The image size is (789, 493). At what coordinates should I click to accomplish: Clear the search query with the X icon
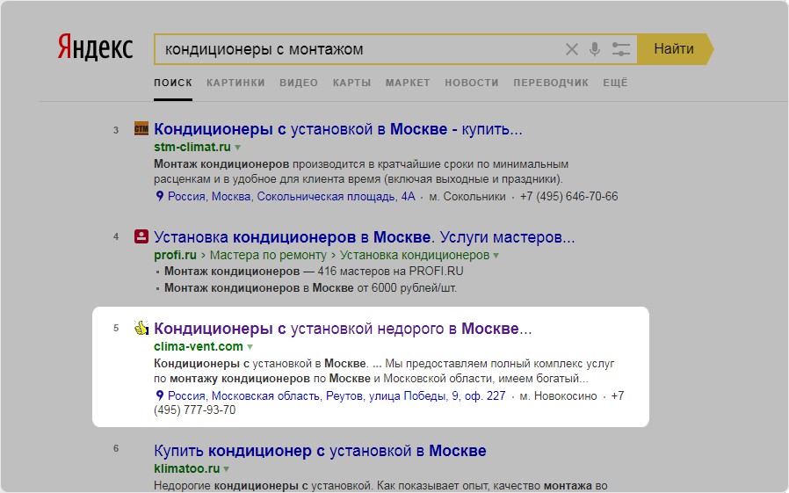(572, 49)
